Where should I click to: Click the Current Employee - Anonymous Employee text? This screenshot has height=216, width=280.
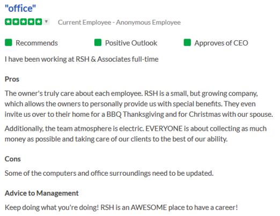[x=119, y=23]
